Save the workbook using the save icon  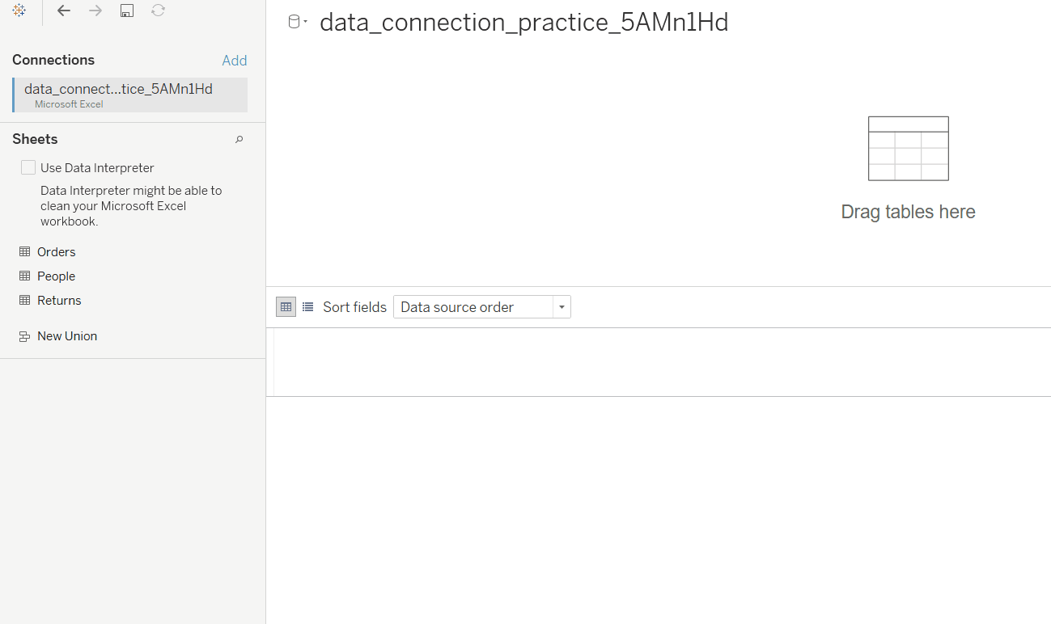[126, 11]
